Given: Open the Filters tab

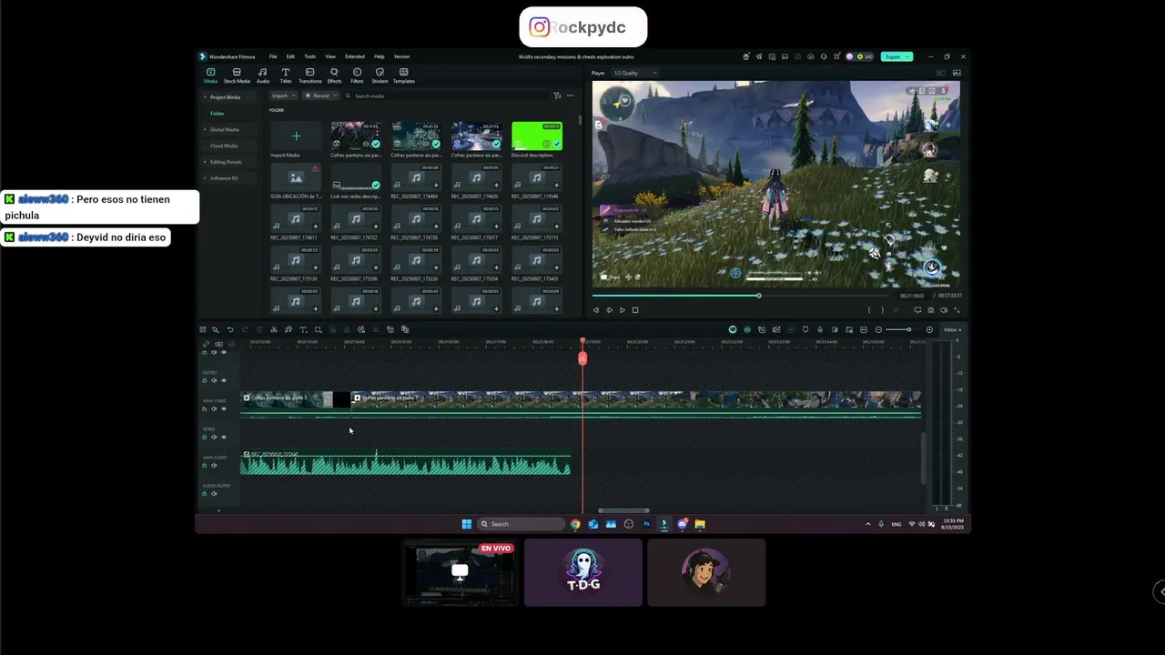Looking at the screenshot, I should 357,76.
